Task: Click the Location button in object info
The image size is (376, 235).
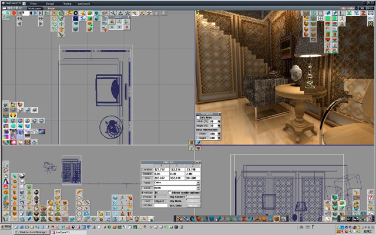Action: coord(147,169)
